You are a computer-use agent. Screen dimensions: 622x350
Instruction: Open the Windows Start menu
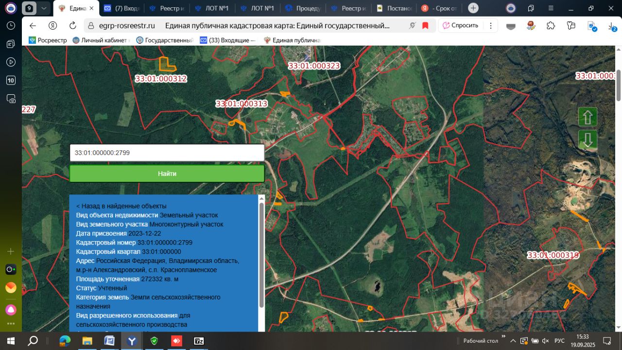click(11, 341)
